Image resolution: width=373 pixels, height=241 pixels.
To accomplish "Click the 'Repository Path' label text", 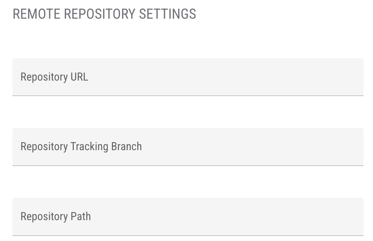I will coord(56,216).
